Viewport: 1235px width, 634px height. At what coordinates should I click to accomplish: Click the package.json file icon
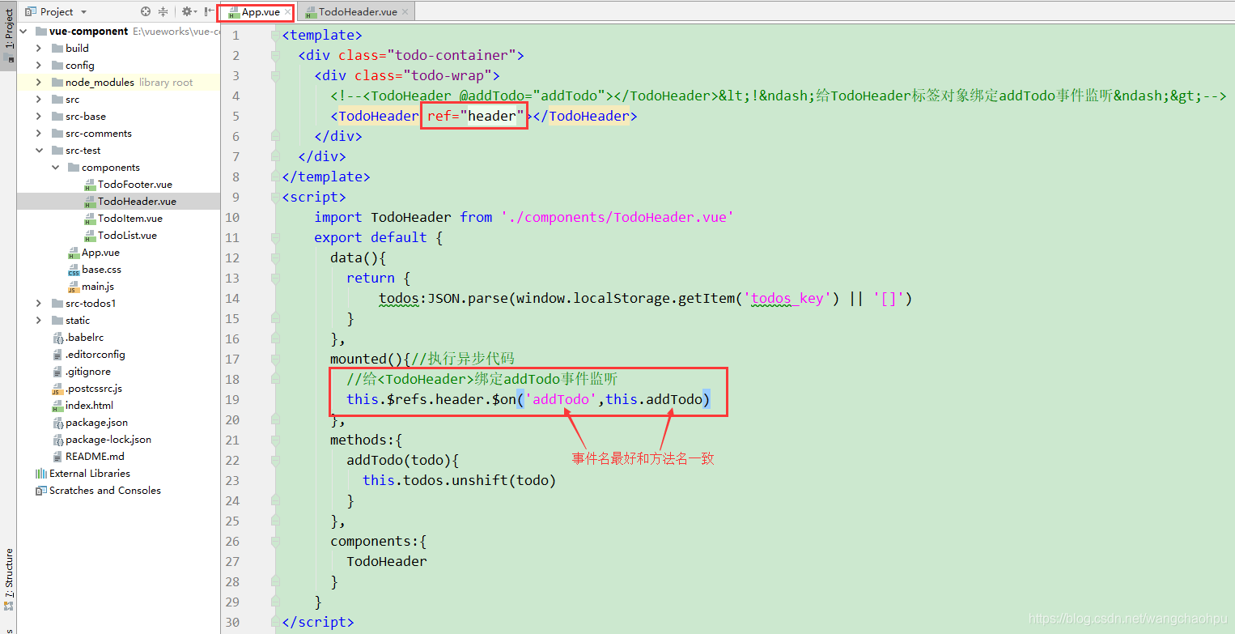(57, 423)
